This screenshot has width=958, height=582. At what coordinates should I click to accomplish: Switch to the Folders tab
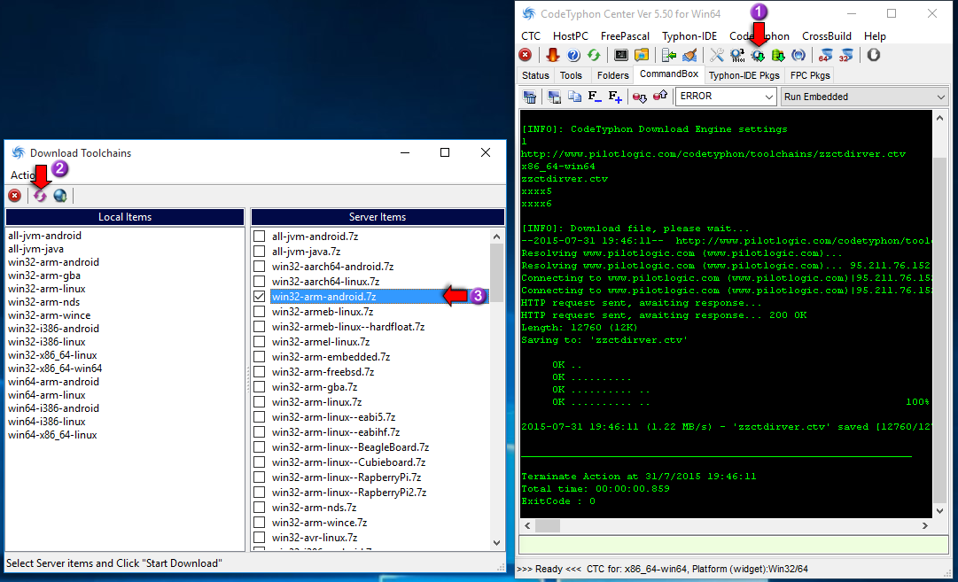[612, 75]
